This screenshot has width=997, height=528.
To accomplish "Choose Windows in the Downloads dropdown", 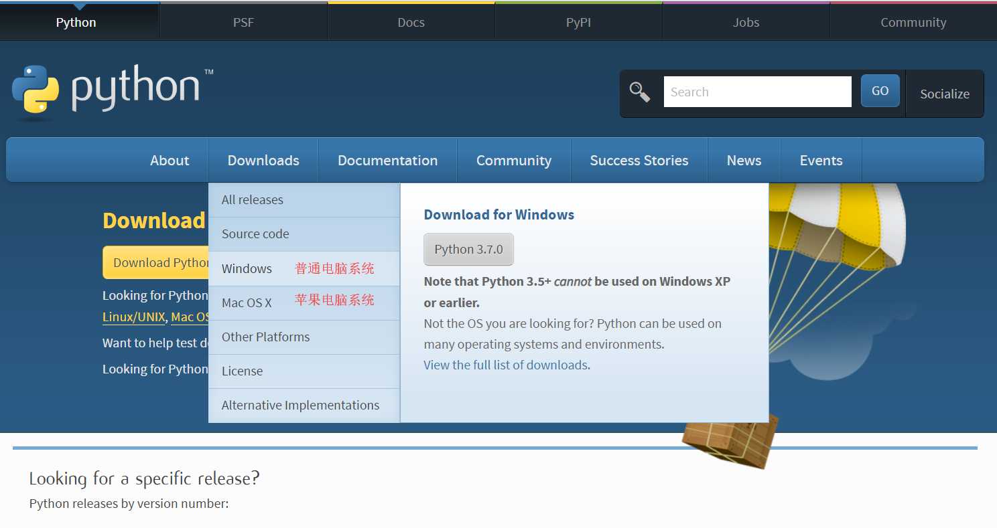I will (x=304, y=268).
